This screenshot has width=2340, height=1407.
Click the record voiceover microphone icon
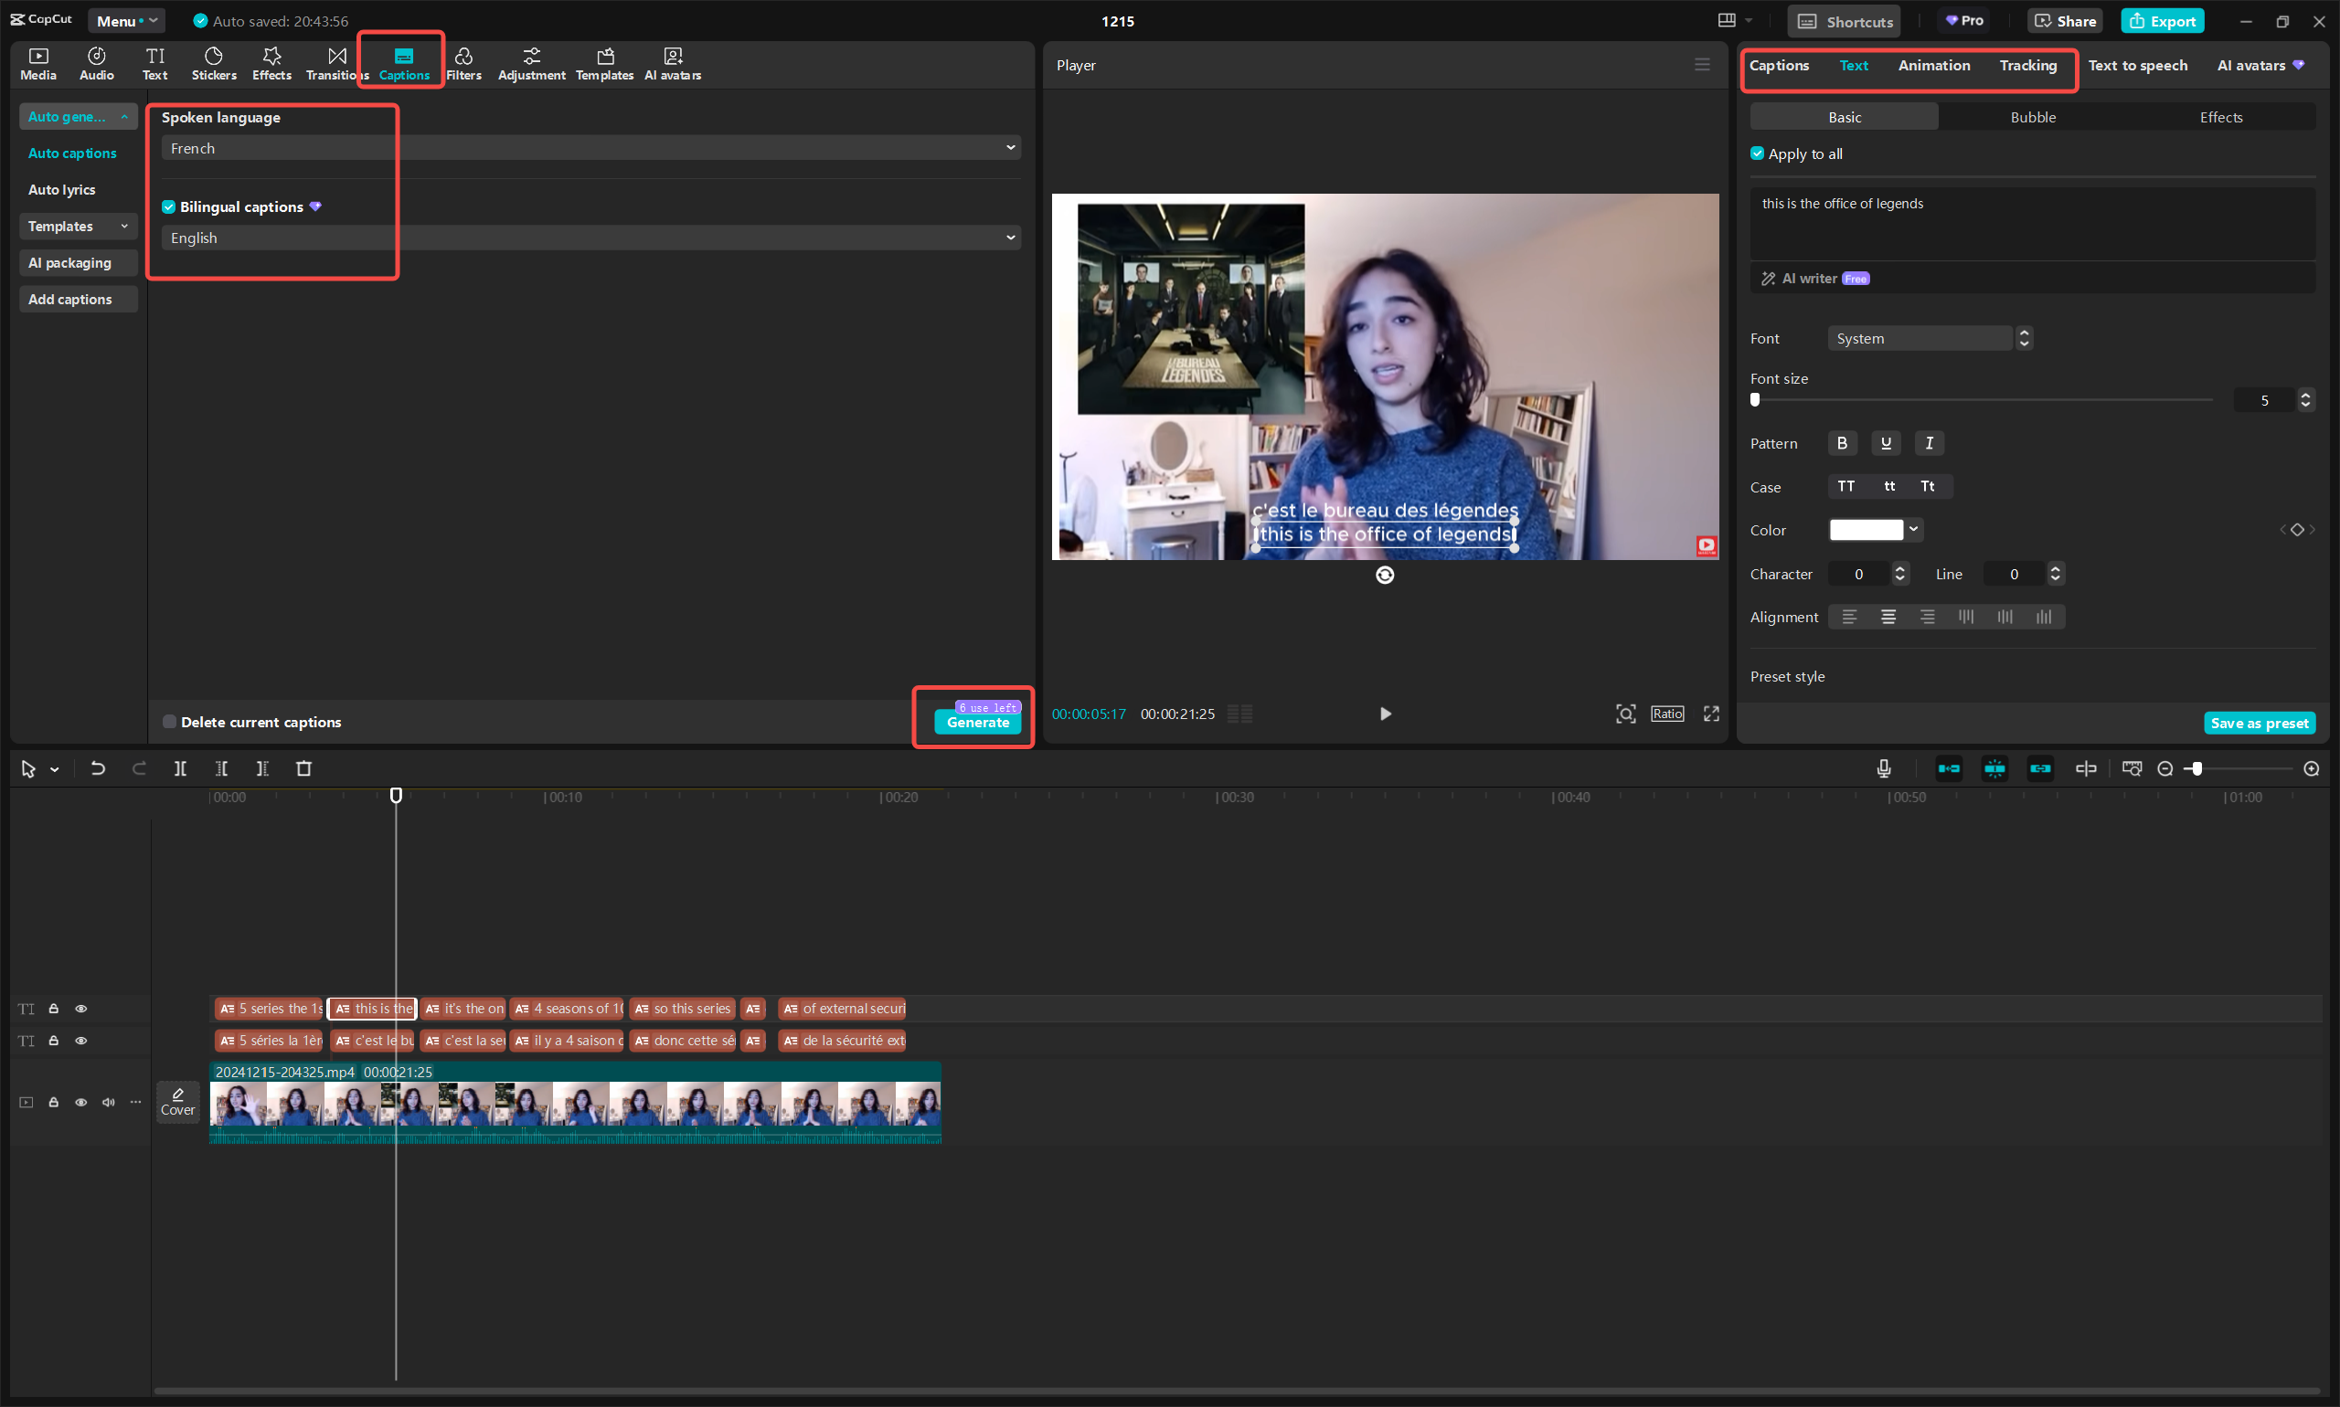click(1883, 769)
